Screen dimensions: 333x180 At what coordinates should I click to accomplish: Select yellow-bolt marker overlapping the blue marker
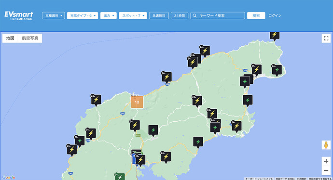pyautogui.click(x=140, y=160)
